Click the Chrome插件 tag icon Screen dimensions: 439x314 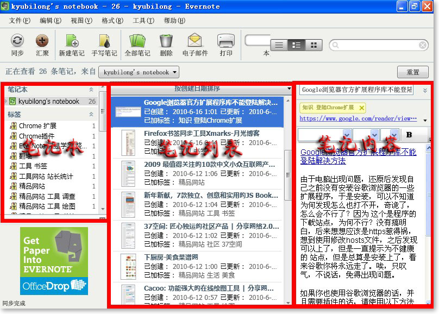pos(13,136)
